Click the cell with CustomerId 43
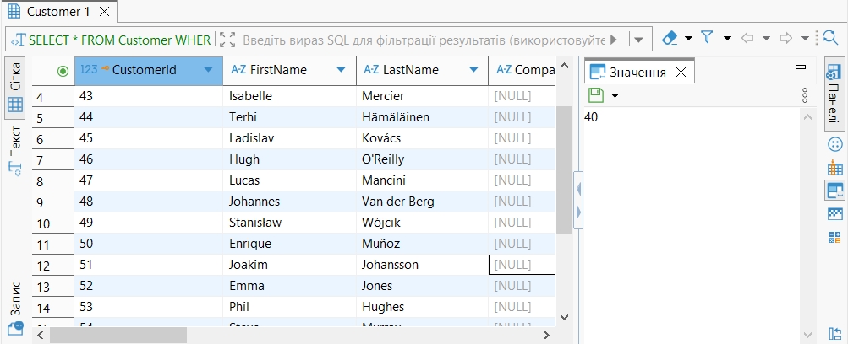 pyautogui.click(x=148, y=96)
